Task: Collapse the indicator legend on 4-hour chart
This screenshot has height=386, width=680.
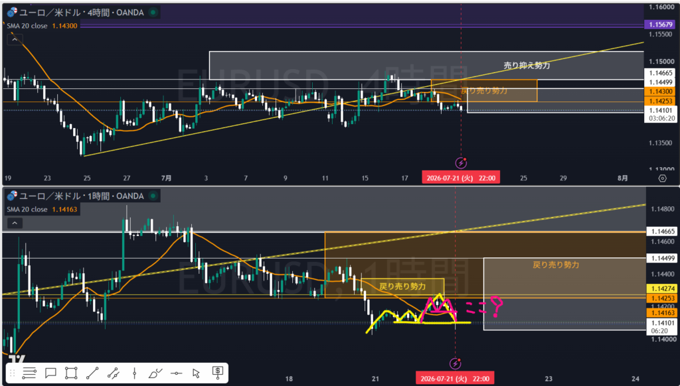Action: tap(15, 39)
